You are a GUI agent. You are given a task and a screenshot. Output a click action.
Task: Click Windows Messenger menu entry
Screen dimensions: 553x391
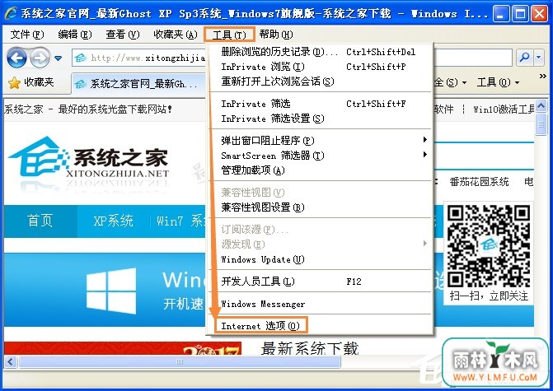(319, 304)
